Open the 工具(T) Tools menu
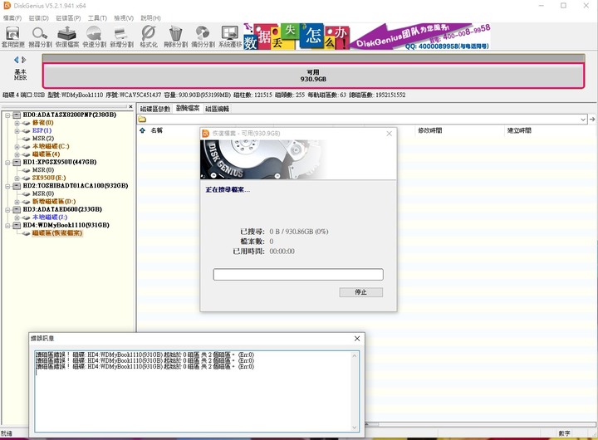598x440 pixels. coord(97,18)
